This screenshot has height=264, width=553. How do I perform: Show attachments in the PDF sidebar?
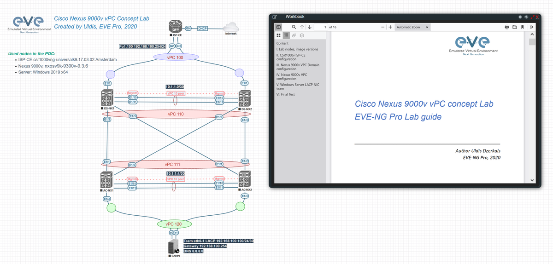(x=294, y=35)
